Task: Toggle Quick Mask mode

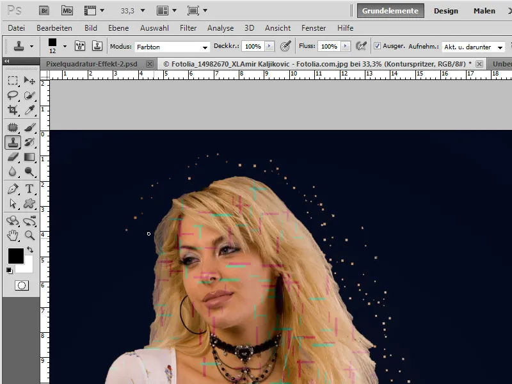Action: (x=22, y=285)
